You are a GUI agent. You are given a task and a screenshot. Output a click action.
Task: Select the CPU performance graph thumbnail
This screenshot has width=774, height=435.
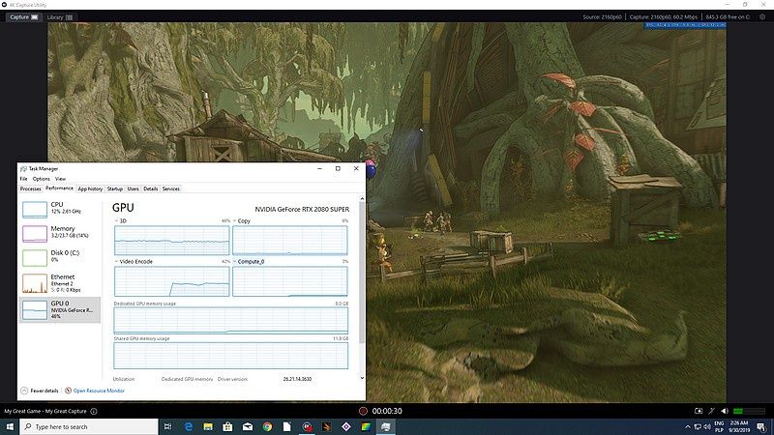(x=35, y=210)
